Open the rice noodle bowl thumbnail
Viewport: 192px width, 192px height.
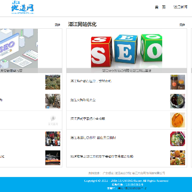[x=178, y=139]
